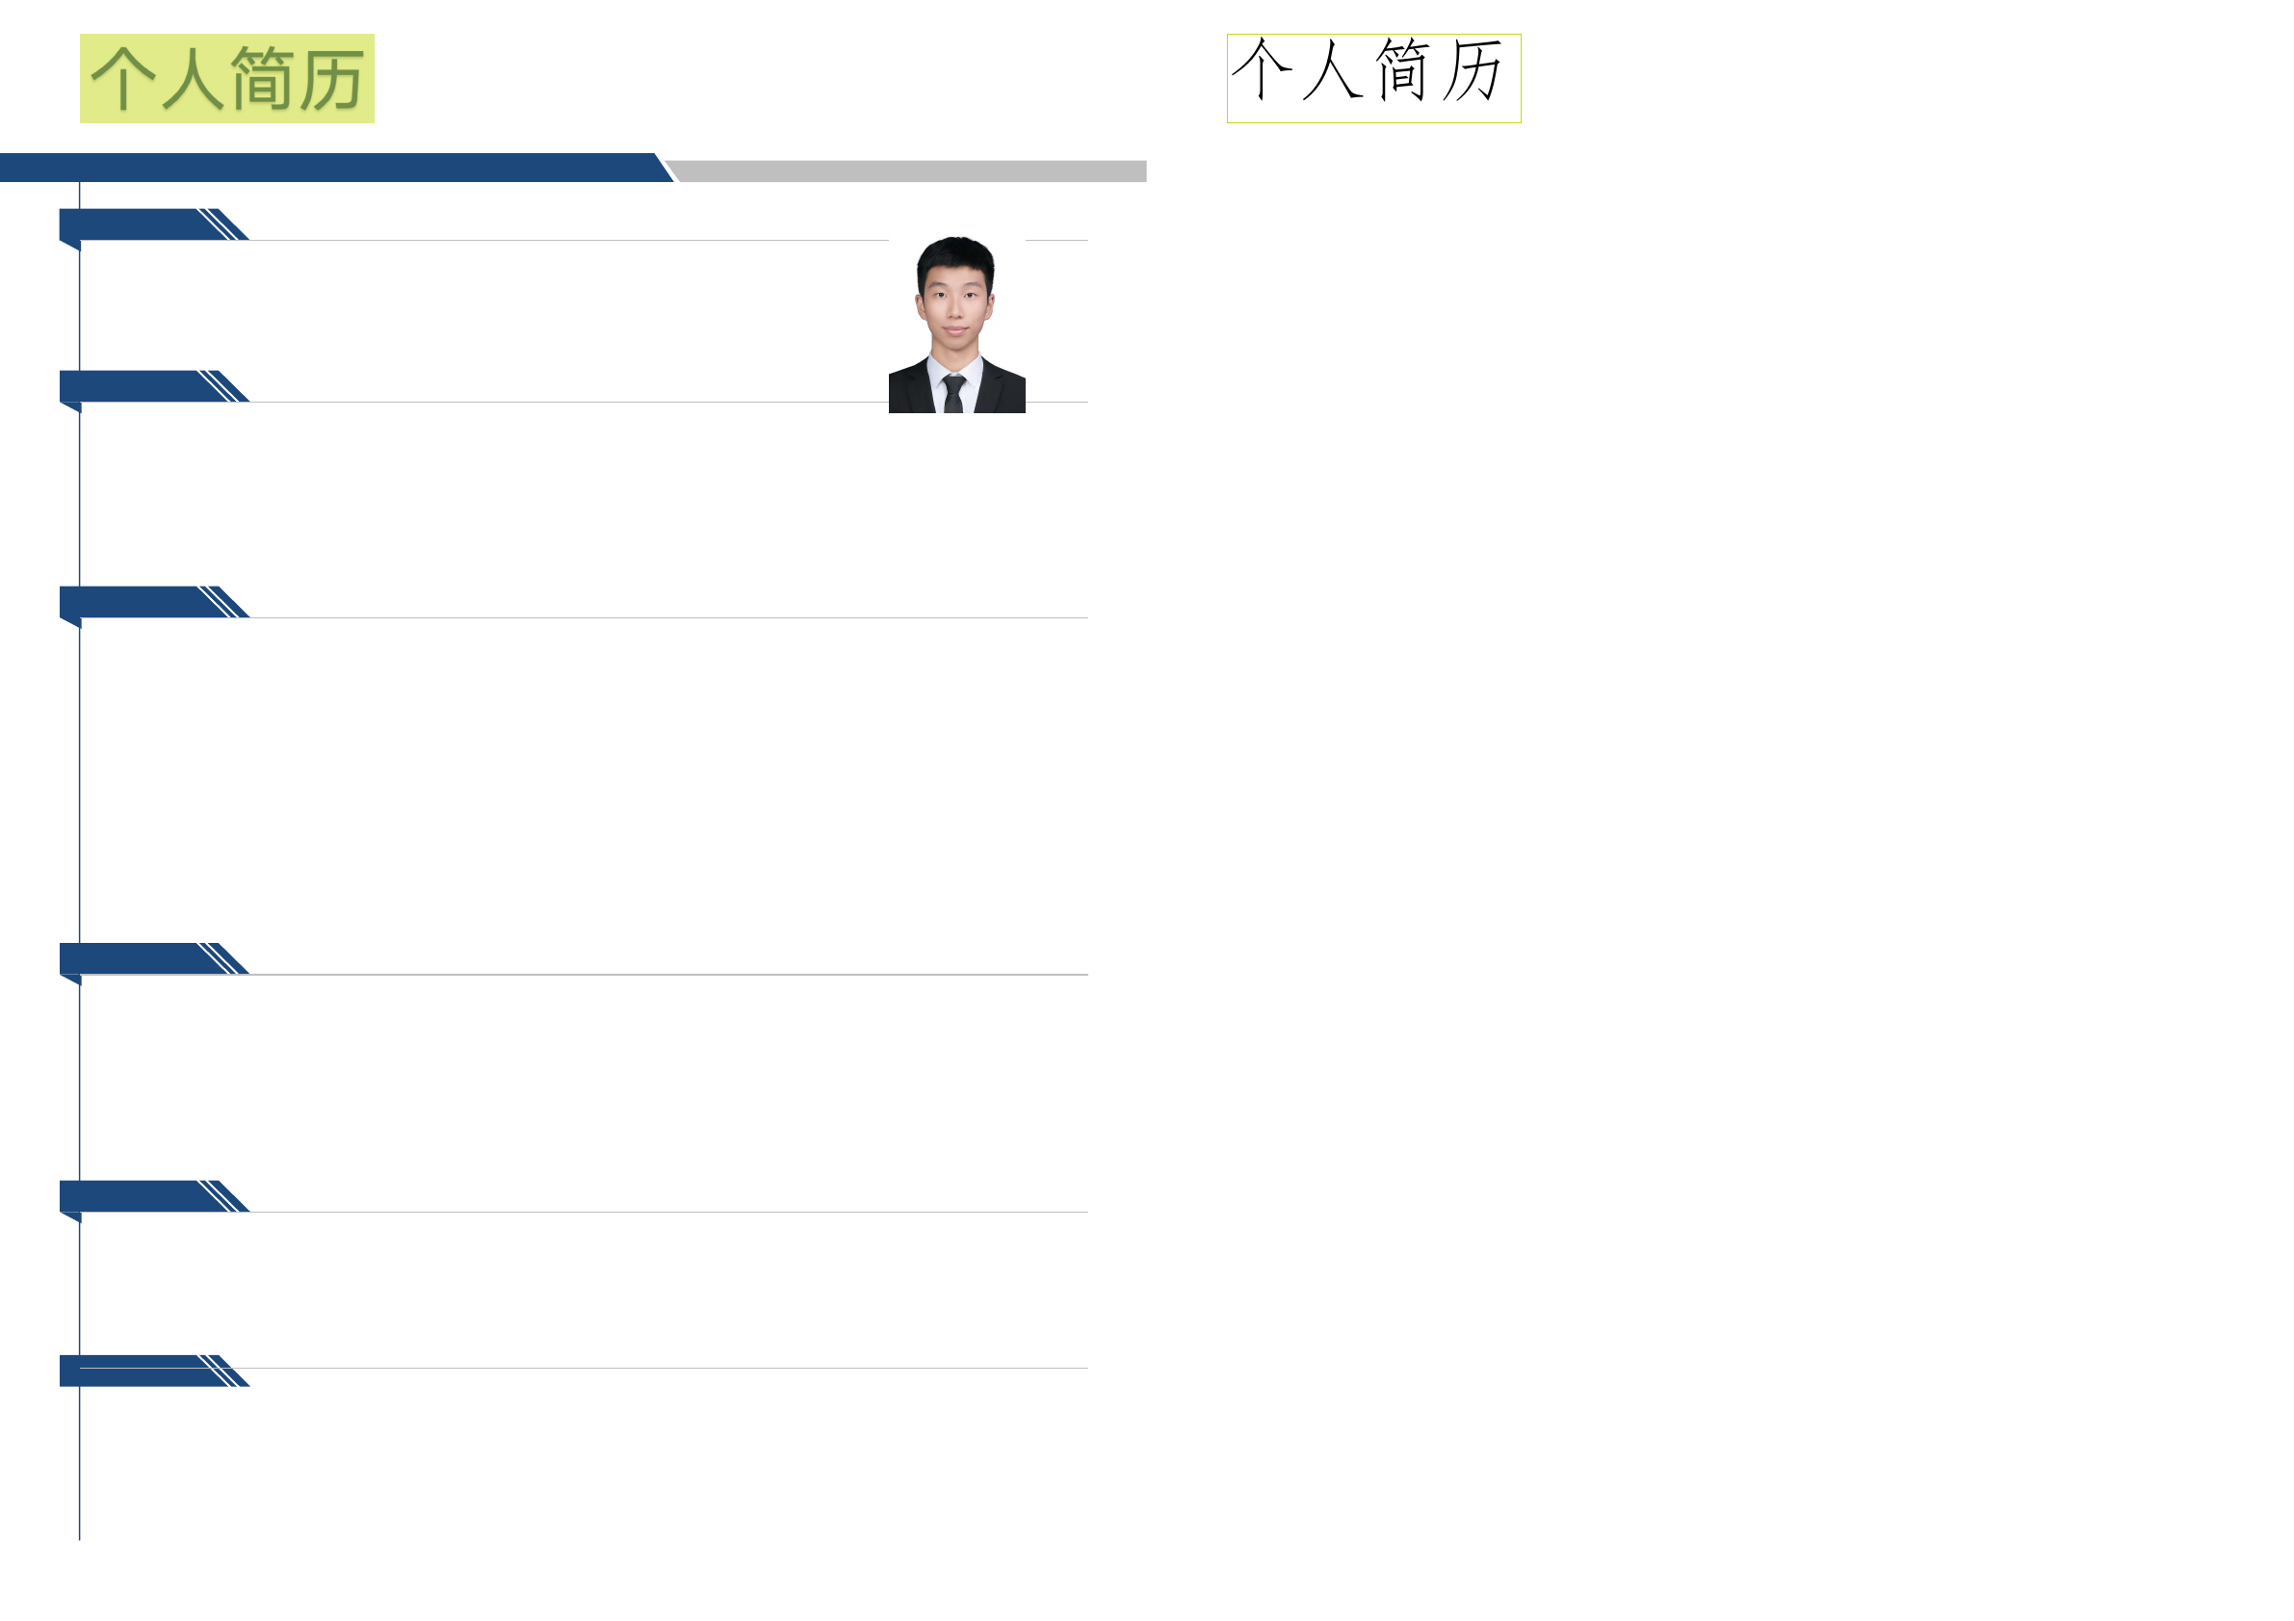
Task: Click the necktie in the portrait photo
Action: coord(954,393)
